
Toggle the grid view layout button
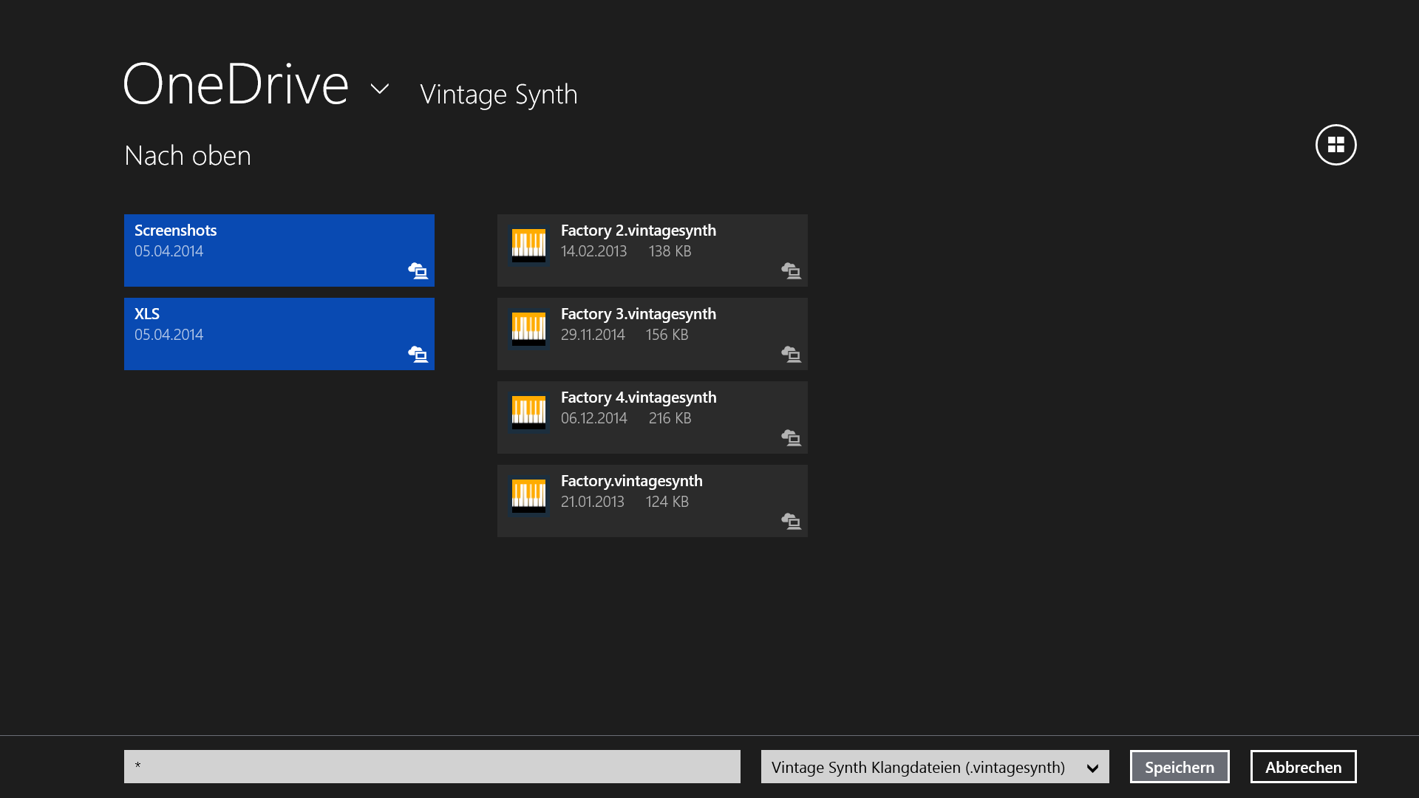[1335, 145]
